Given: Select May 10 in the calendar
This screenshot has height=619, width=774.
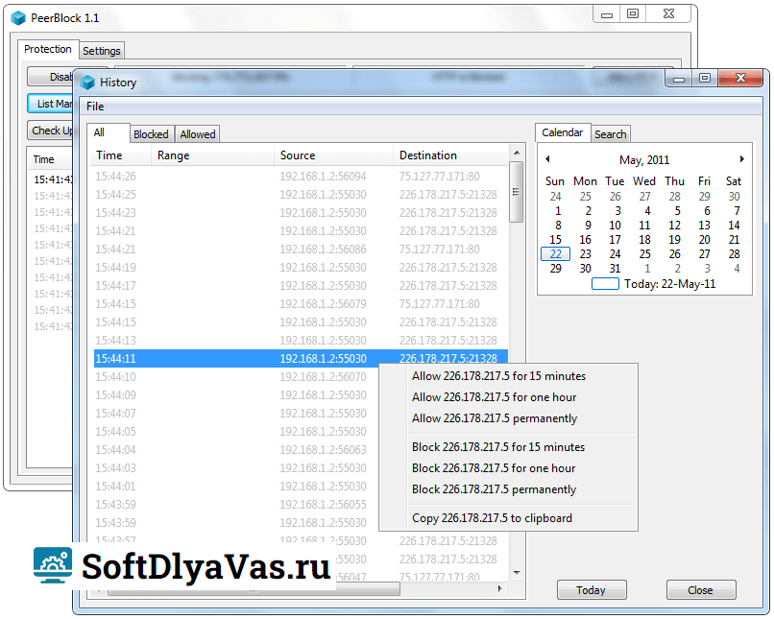Looking at the screenshot, I should point(615,226).
